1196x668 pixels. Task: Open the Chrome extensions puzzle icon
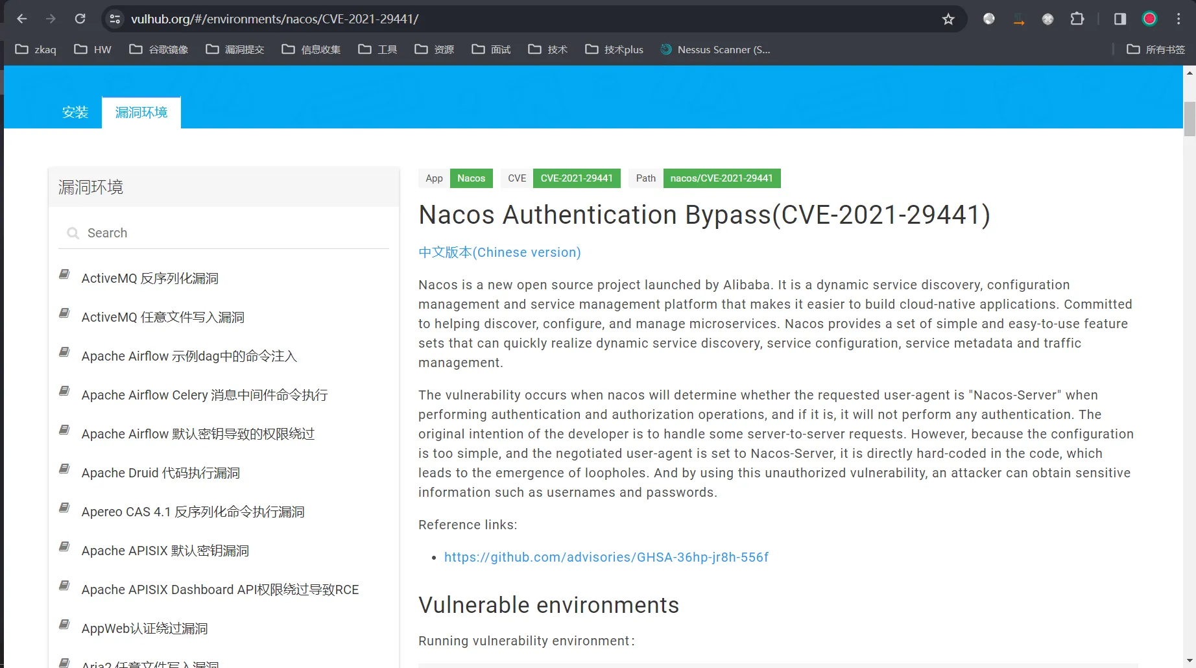click(x=1077, y=19)
